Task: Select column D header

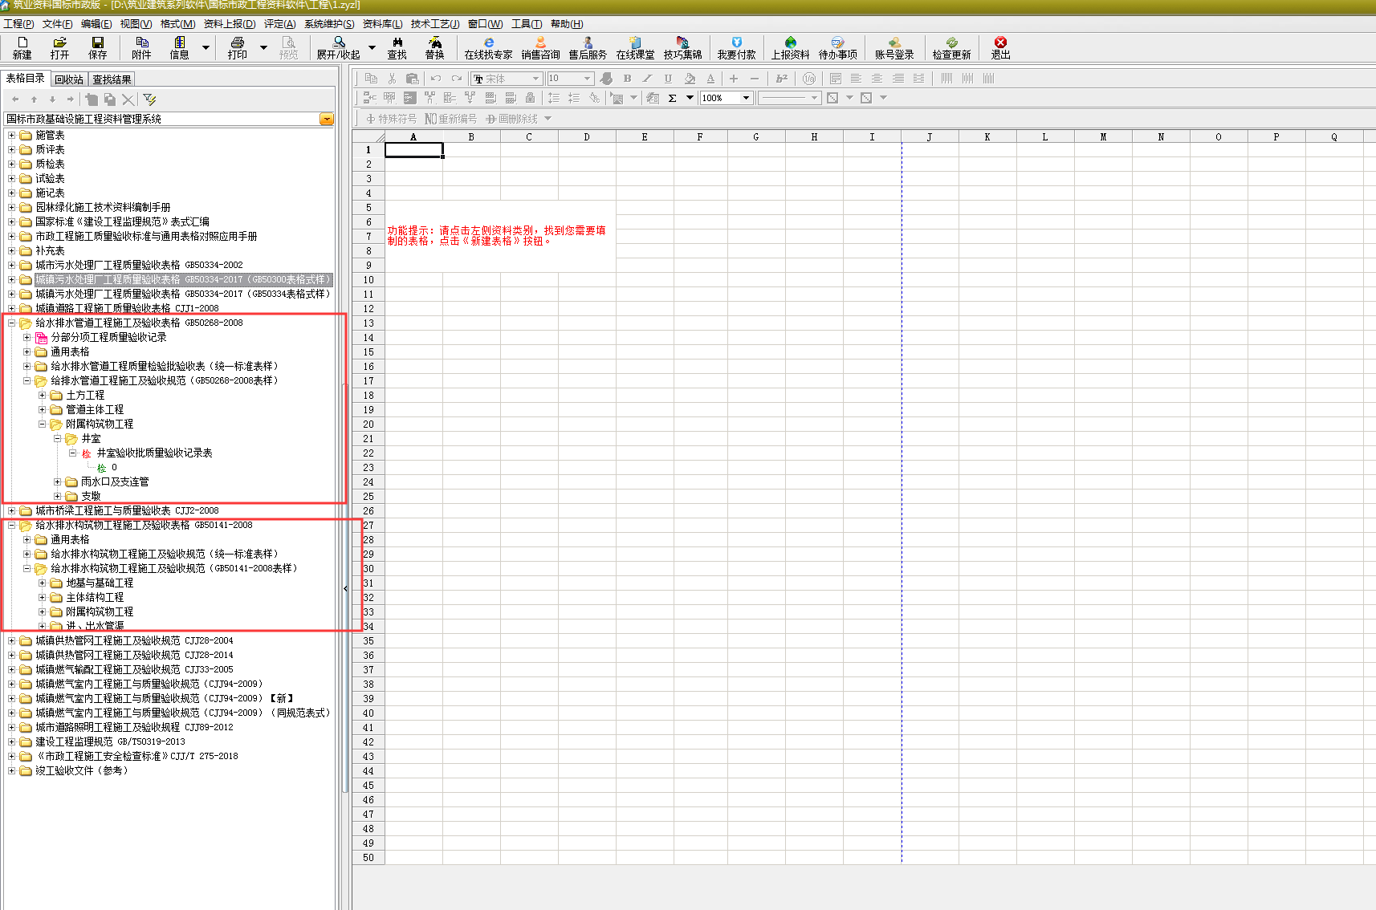Action: [x=587, y=137]
